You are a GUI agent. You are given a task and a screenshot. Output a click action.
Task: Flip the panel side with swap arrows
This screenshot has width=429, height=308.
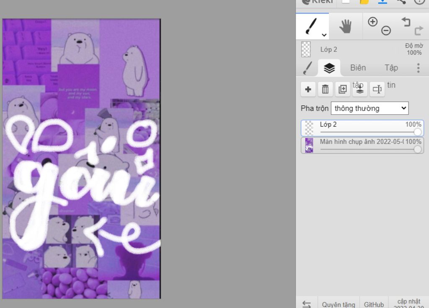[306, 304]
